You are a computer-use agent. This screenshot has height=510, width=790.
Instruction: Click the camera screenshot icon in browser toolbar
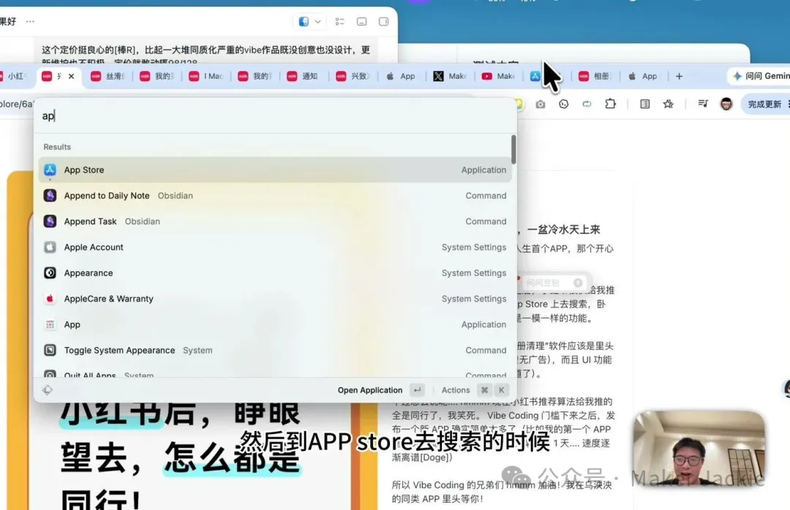(540, 104)
